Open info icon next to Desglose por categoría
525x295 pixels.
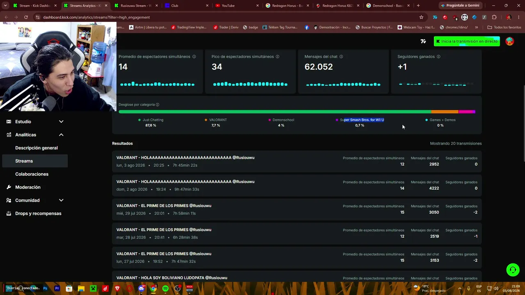[157, 104]
